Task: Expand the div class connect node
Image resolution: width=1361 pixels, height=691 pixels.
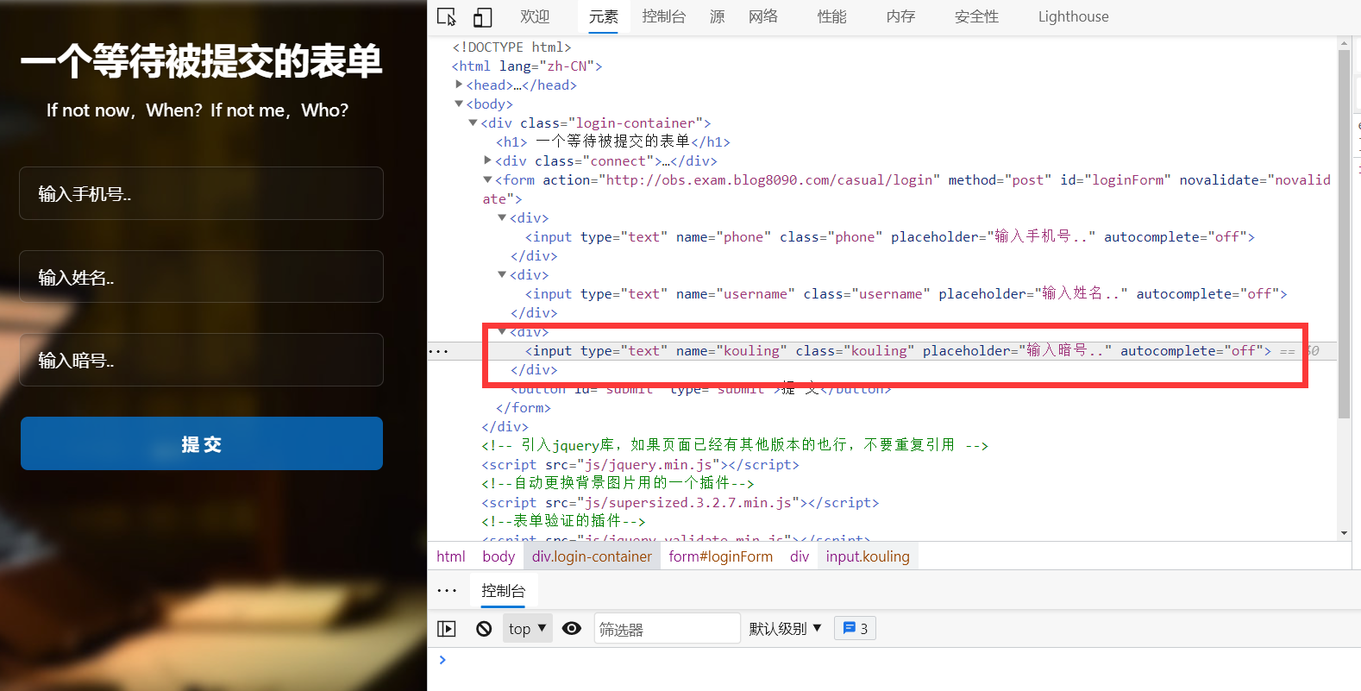Action: [487, 160]
